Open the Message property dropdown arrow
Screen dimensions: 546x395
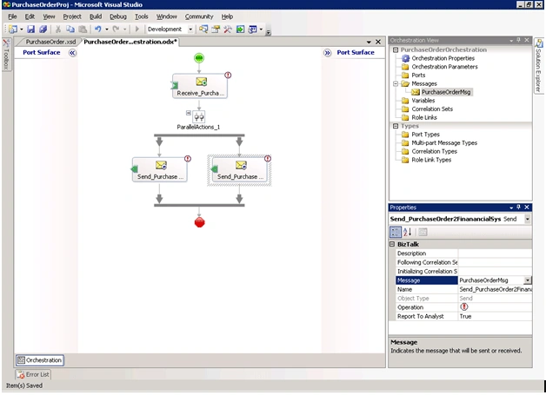tap(528, 280)
